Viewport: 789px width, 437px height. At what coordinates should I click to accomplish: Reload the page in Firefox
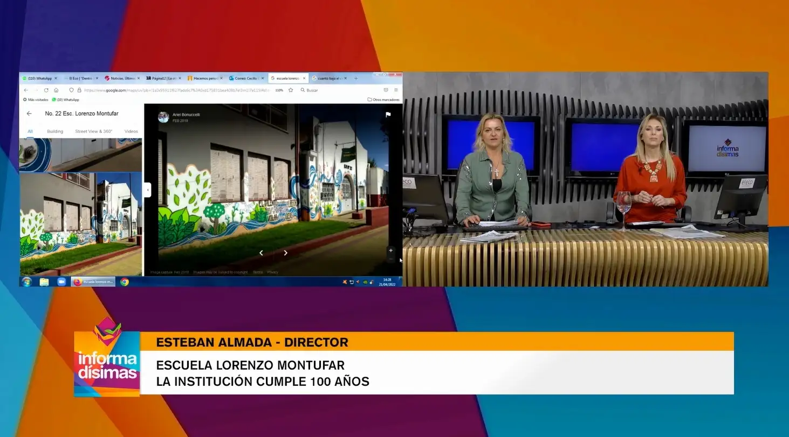[x=46, y=90]
